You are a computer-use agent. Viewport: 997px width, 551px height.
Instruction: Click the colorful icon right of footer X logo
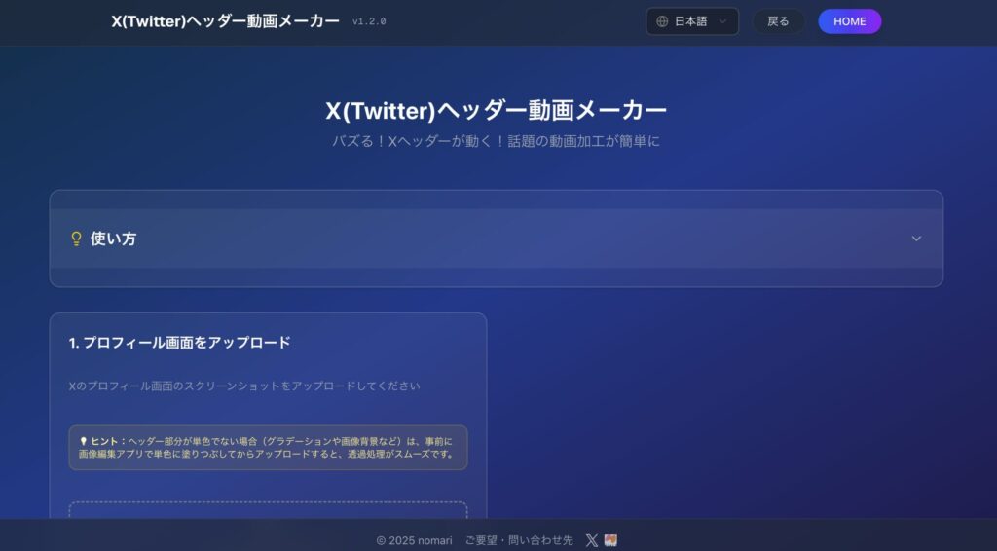[610, 540]
